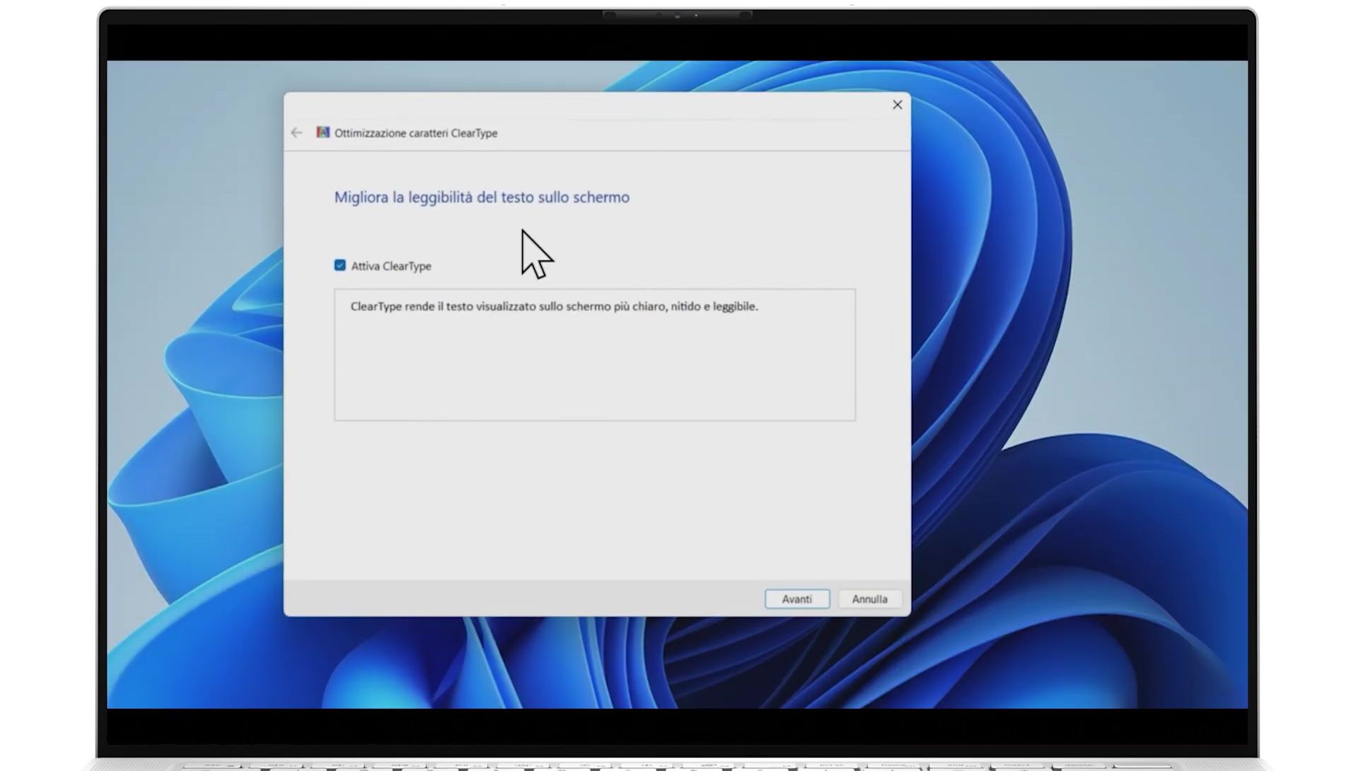The image size is (1358, 771).
Task: Click the ClearType tuner app icon
Action: click(x=323, y=132)
